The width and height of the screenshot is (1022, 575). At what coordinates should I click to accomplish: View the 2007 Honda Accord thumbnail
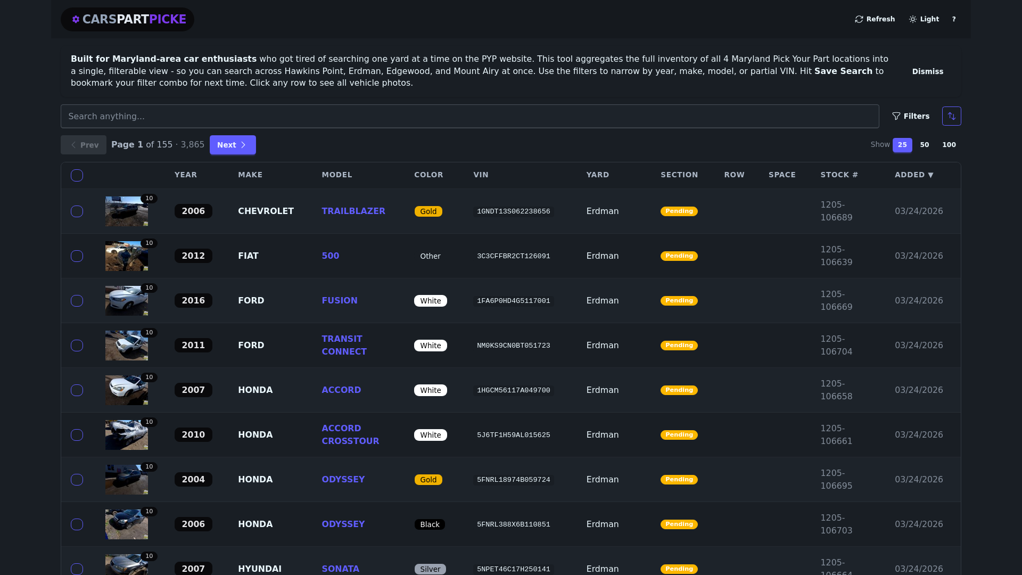127,390
